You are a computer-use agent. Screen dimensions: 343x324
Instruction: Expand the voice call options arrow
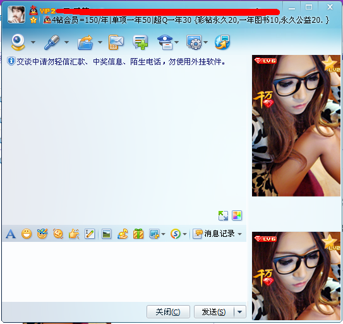pyautogui.click(x=66, y=42)
